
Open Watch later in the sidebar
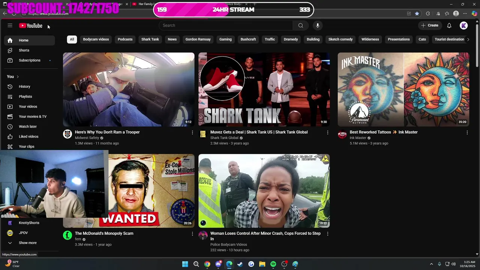pos(29,127)
